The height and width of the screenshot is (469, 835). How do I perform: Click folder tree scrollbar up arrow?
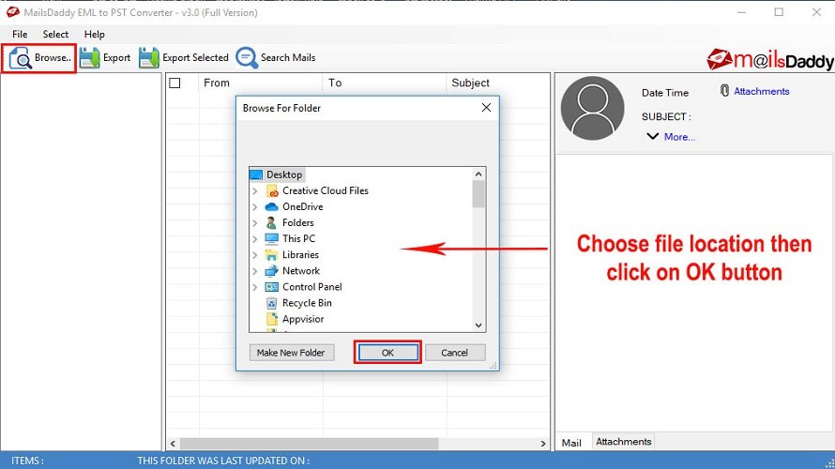pyautogui.click(x=478, y=174)
